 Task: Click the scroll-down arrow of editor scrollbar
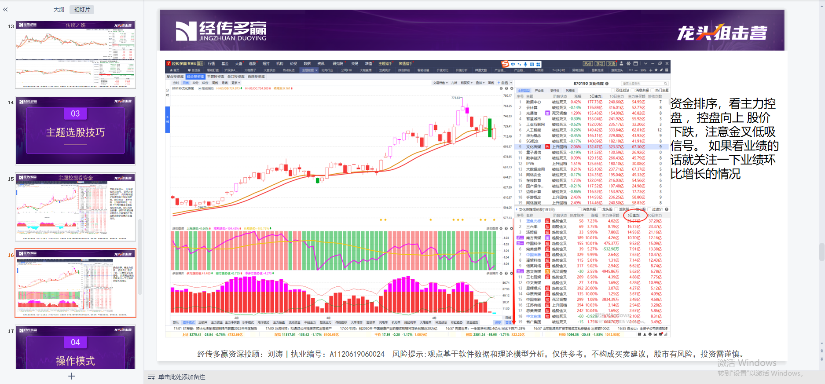(x=821, y=343)
